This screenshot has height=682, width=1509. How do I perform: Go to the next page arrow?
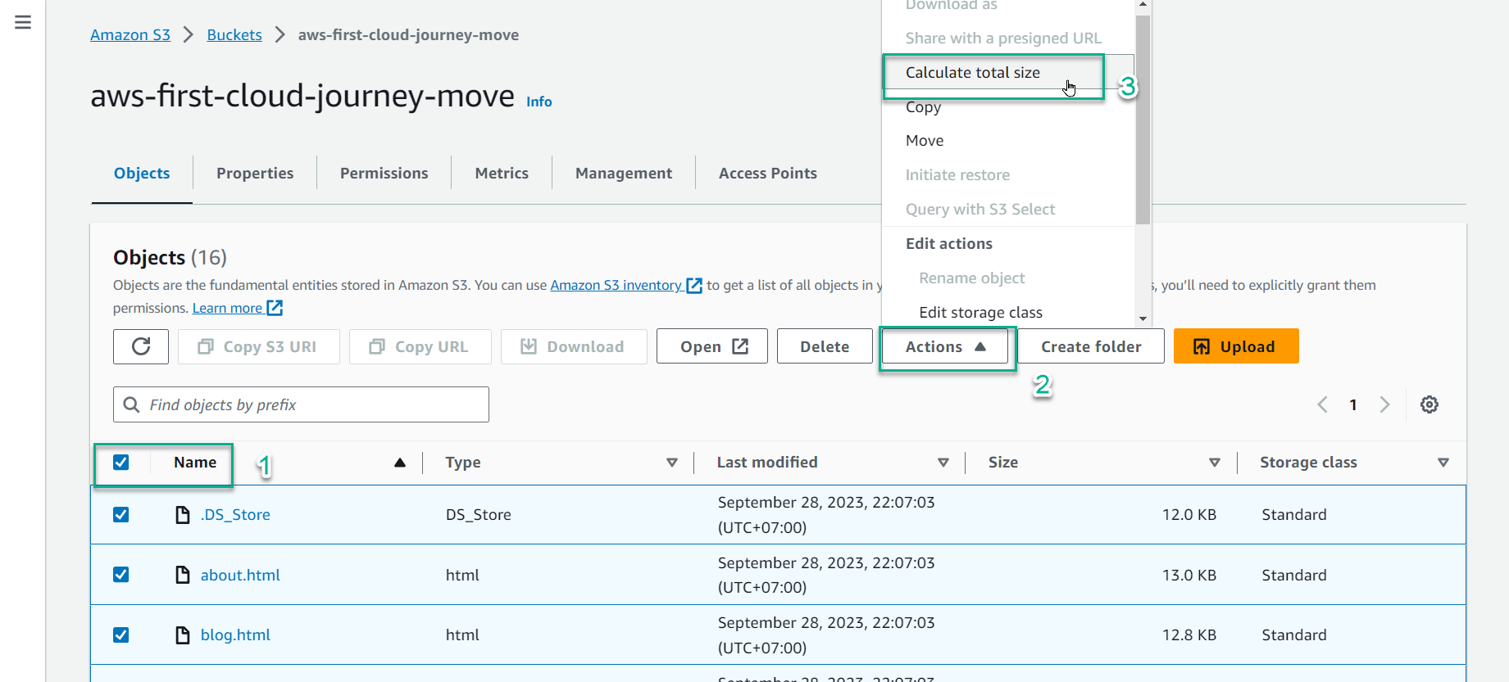click(x=1384, y=404)
